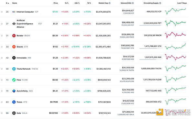Viewport: 194px width, 119px height.
Task: Click the Axie Infinity blue logo icon
Action: 14,91
